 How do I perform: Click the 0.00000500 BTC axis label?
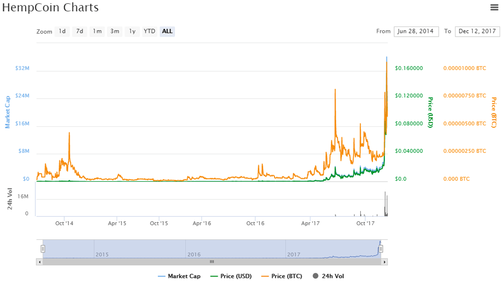pos(465,123)
